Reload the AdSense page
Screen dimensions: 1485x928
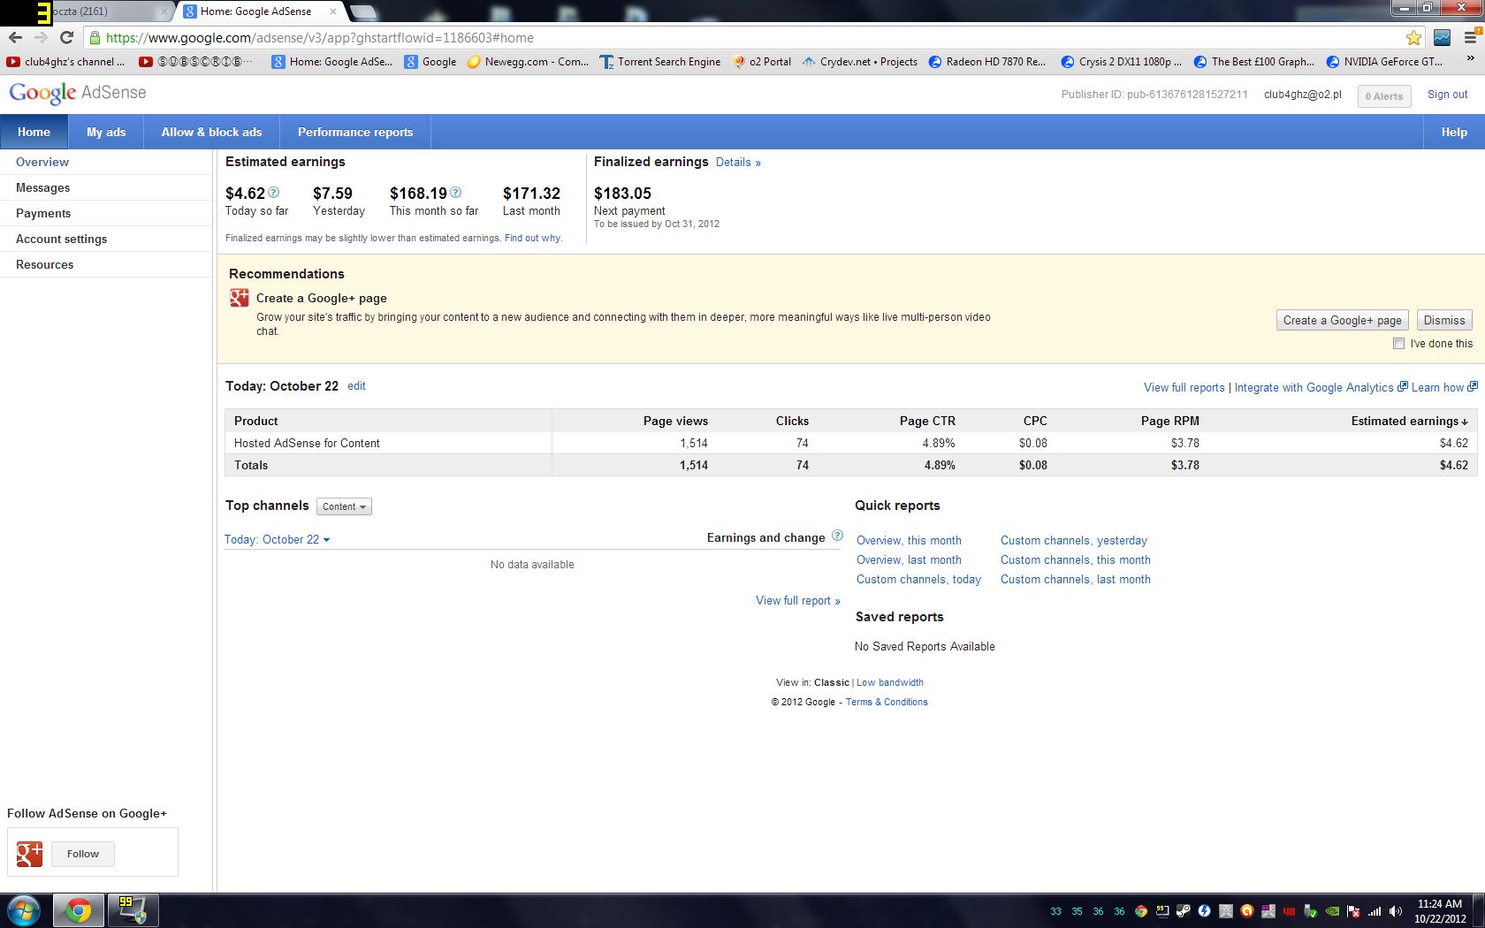click(x=66, y=38)
